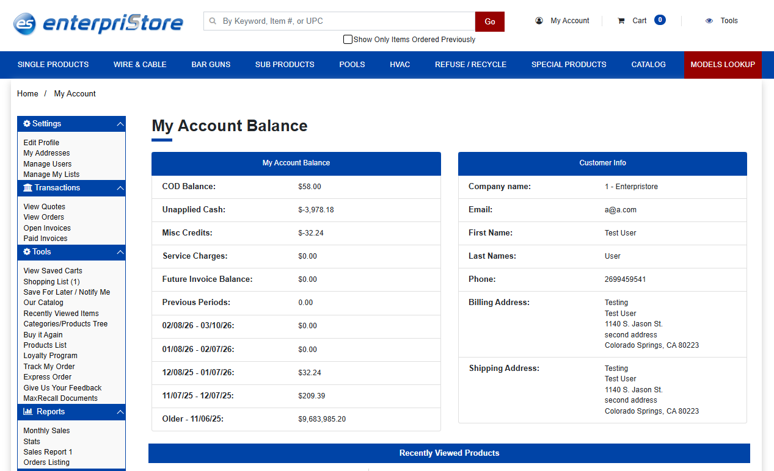Open View Orders
Image resolution: width=774 pixels, height=471 pixels.
(43, 217)
